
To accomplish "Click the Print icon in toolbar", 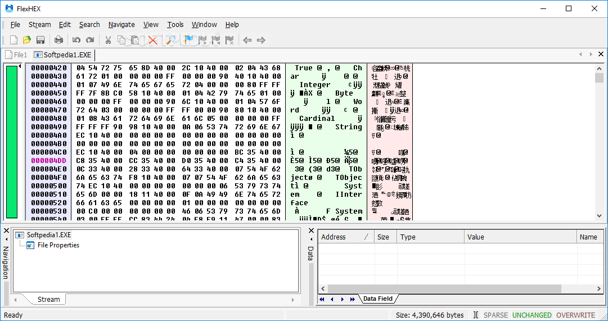I will (58, 39).
